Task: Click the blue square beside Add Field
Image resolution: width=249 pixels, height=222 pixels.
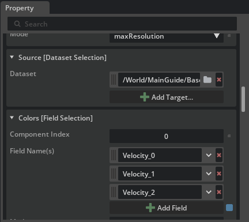Action: tap(229, 208)
